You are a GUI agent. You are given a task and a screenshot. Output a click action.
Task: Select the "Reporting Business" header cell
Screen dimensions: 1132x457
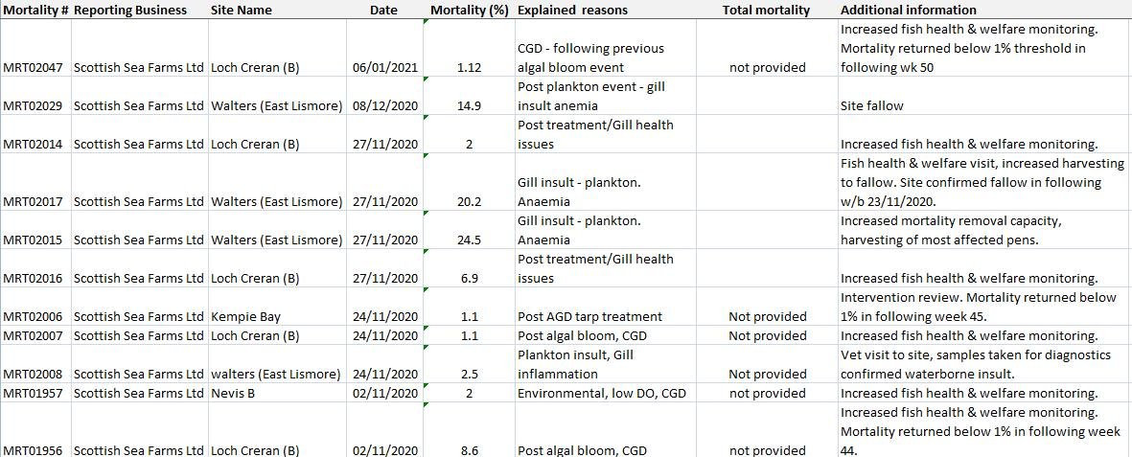coord(129,10)
